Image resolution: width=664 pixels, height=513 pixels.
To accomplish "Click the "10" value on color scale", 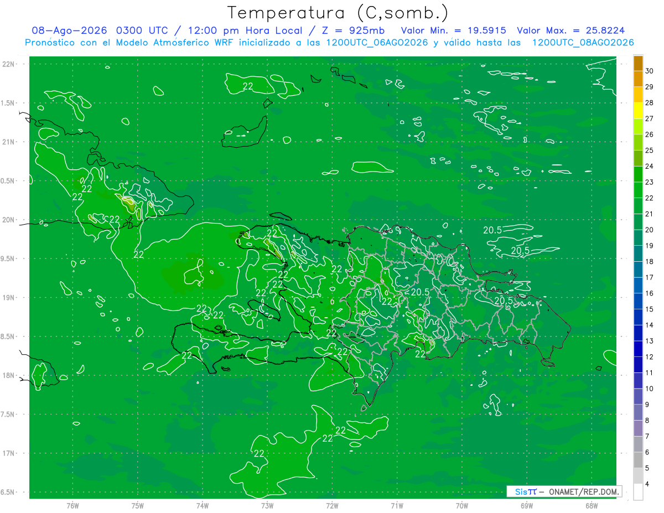I will (x=649, y=388).
